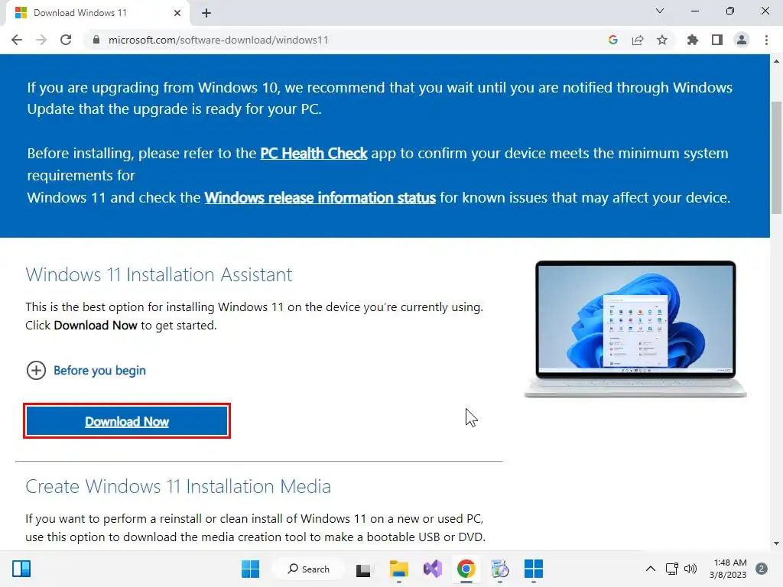Open the blue Windows logo taskbar app
The image size is (783, 587).
click(533, 569)
